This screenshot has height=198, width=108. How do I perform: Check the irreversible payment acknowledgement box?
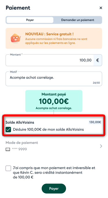8,168
